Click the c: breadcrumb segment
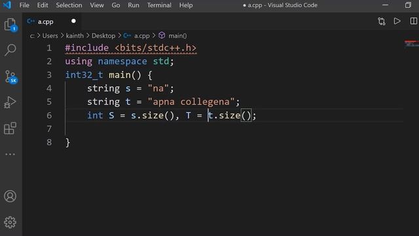419x236 pixels. coord(32,36)
